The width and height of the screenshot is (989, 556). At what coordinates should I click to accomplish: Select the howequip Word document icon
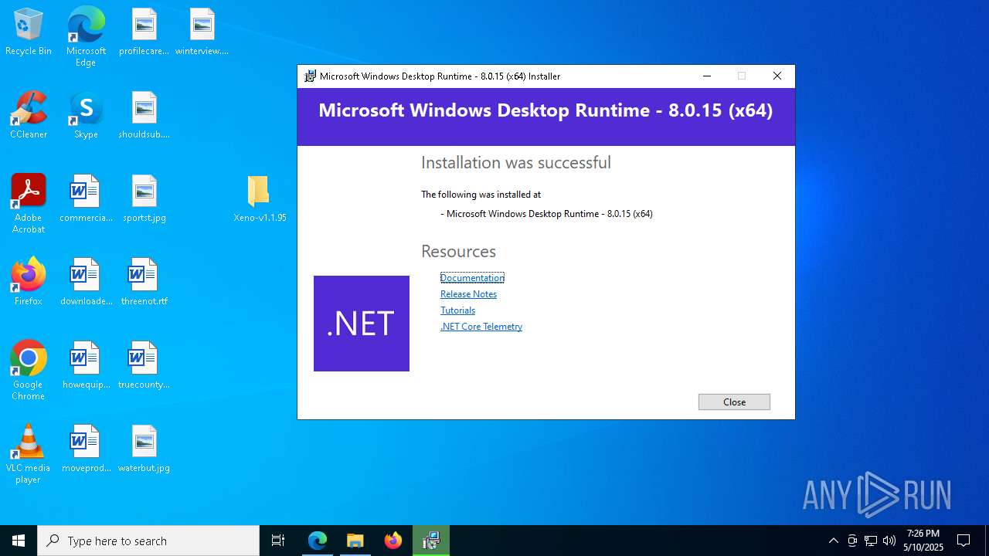click(86, 366)
